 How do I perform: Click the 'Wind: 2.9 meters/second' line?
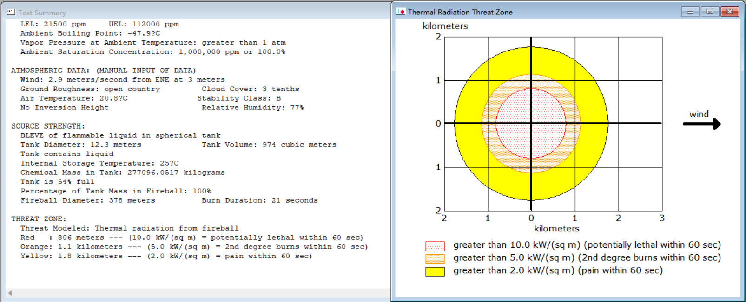123,80
